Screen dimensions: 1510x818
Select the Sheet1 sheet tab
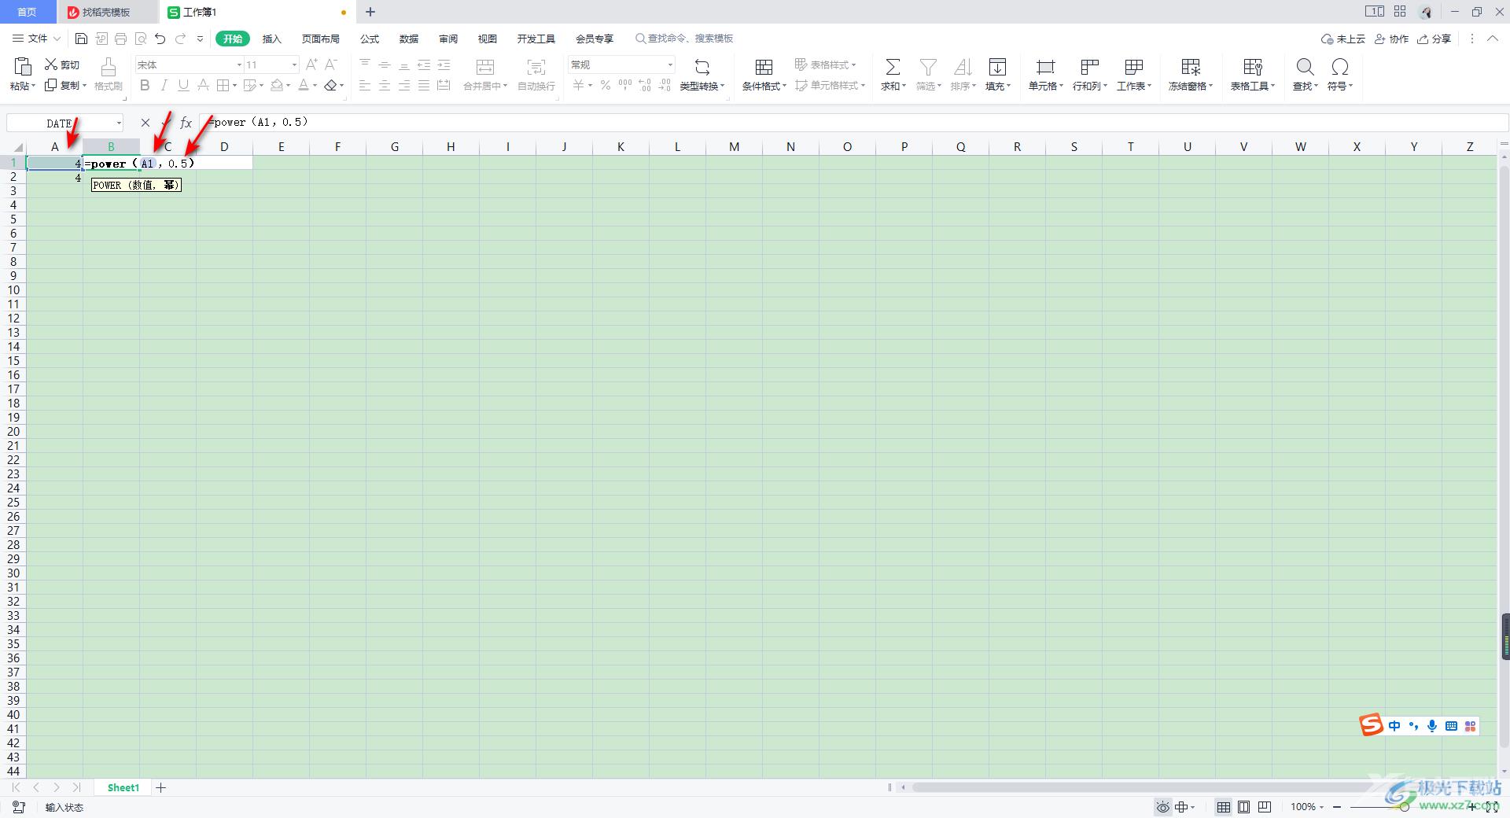click(x=123, y=787)
